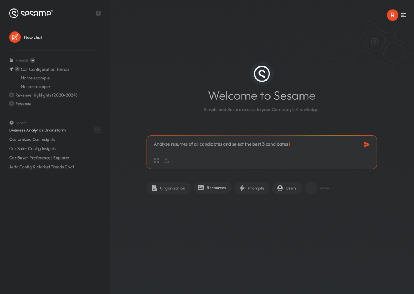Click the file upload icon in the chat box
This screenshot has height=294, width=414.
click(166, 160)
